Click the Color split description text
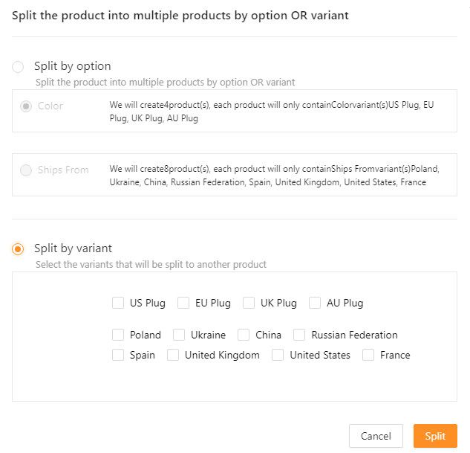The height and width of the screenshot is (453, 470). (x=271, y=112)
